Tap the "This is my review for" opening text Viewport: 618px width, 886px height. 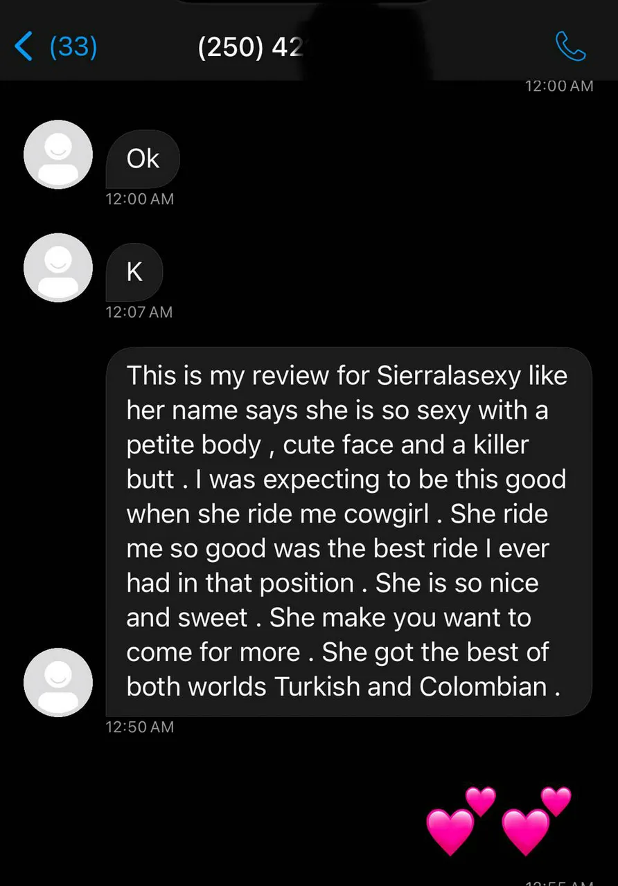point(248,376)
